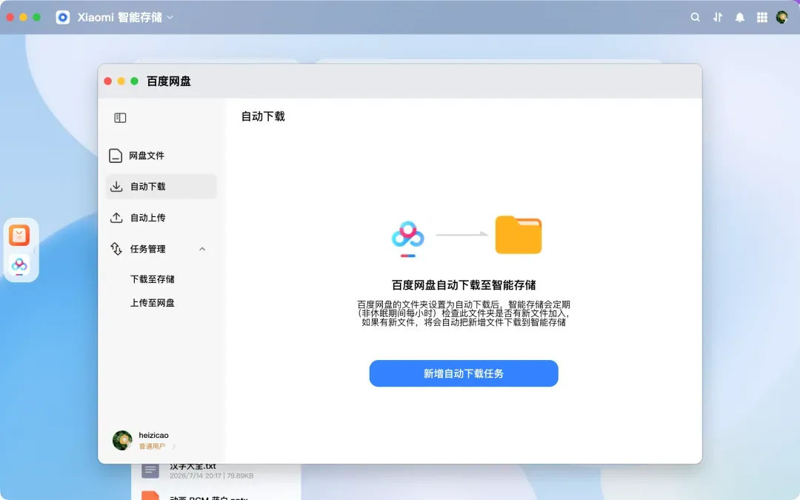
Task: Open the heizicao user profile
Action: click(144, 440)
